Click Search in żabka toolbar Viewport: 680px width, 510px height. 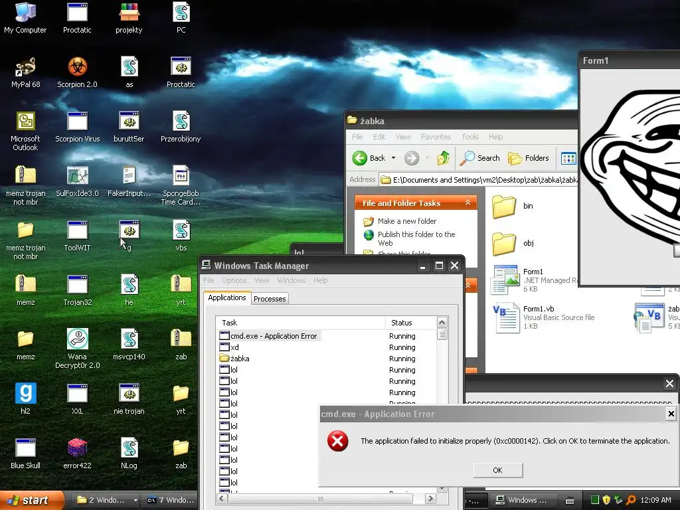480,158
